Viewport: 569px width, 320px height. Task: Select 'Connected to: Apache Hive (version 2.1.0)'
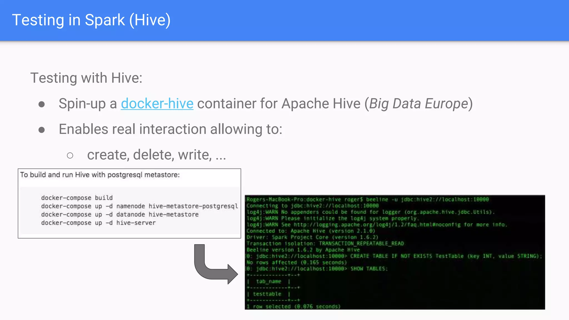311,231
